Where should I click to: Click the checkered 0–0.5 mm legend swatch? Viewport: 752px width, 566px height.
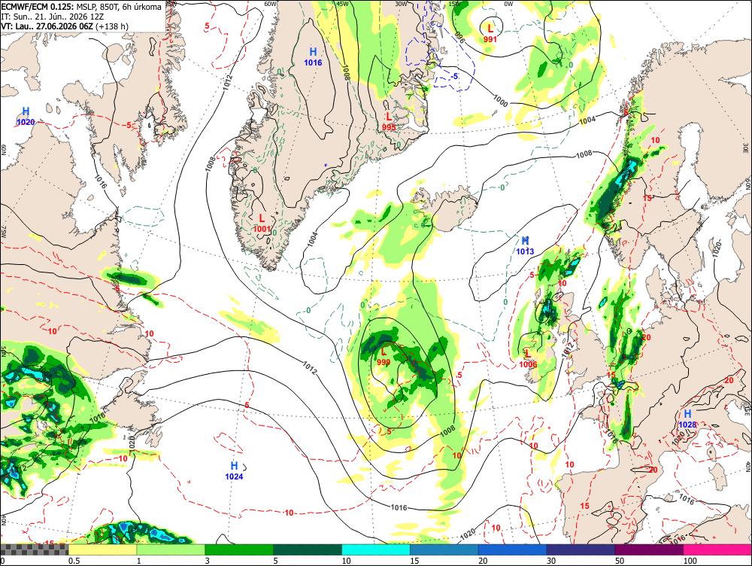coord(34,549)
